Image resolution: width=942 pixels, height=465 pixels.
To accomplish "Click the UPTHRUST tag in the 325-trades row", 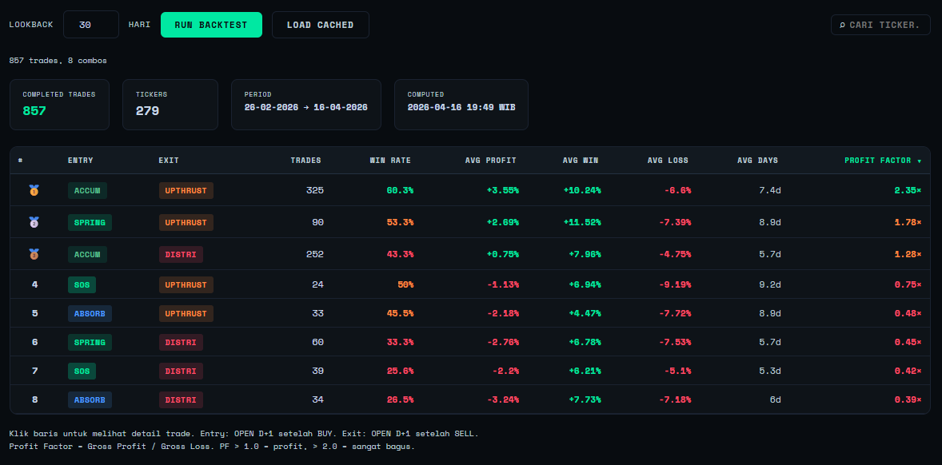I will pos(186,191).
